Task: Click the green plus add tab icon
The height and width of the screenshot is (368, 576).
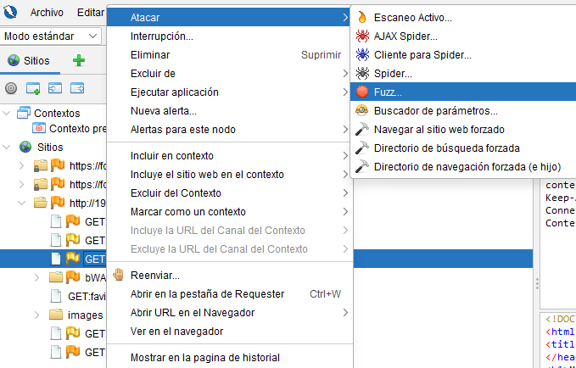Action: (x=79, y=60)
